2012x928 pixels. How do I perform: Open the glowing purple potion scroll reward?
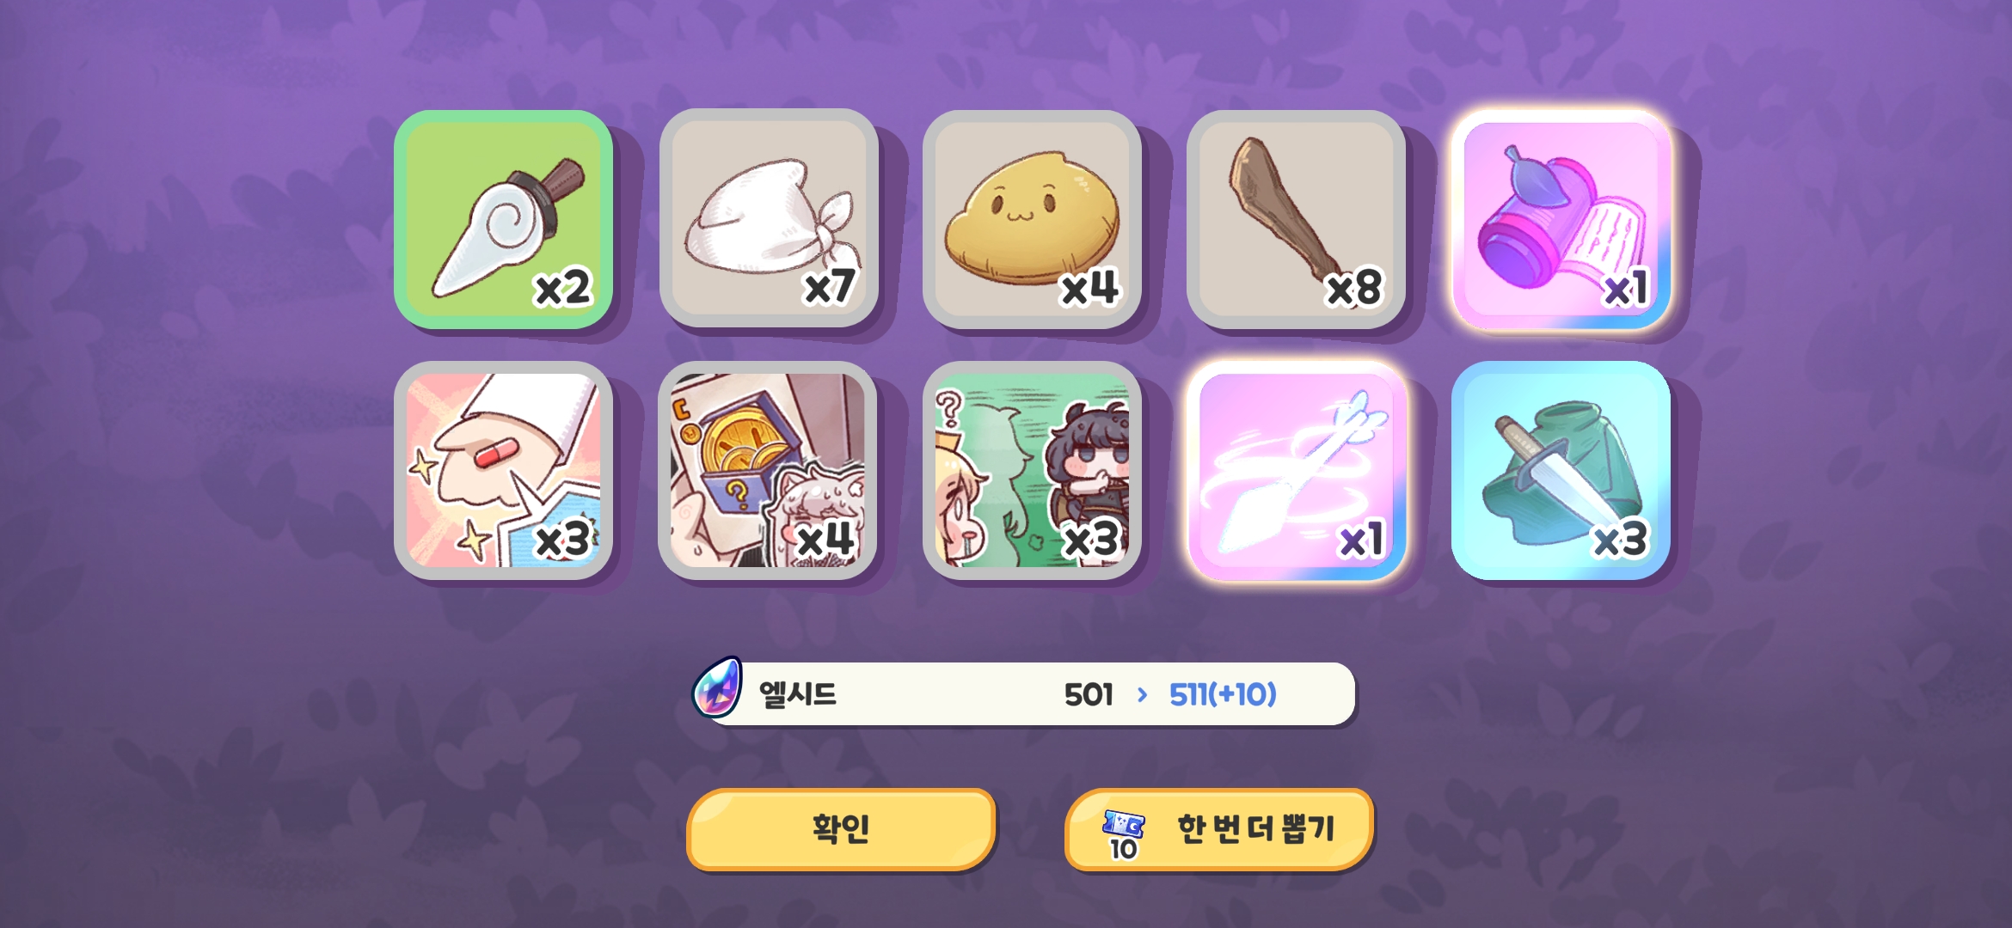(1561, 219)
